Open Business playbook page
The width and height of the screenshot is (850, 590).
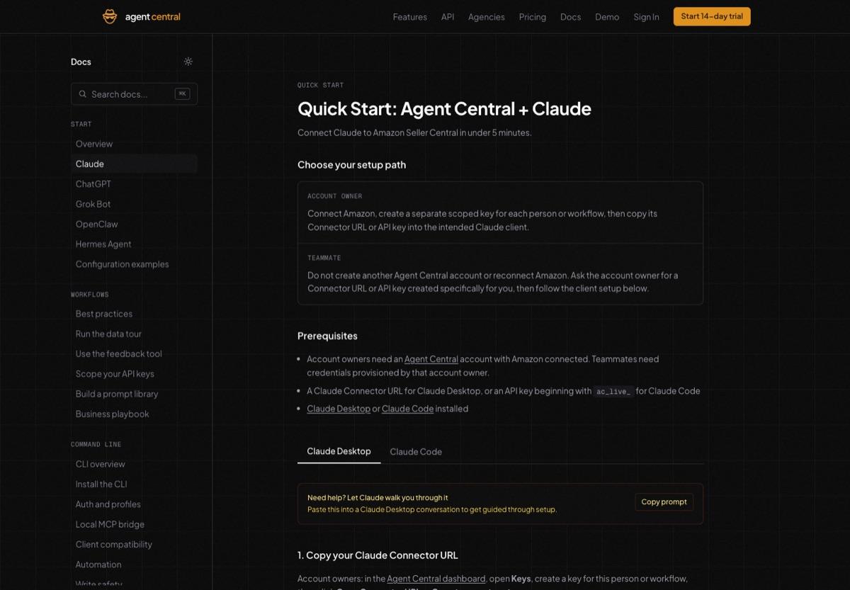coord(134,414)
